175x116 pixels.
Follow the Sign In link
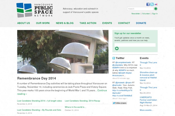pos(155,14)
